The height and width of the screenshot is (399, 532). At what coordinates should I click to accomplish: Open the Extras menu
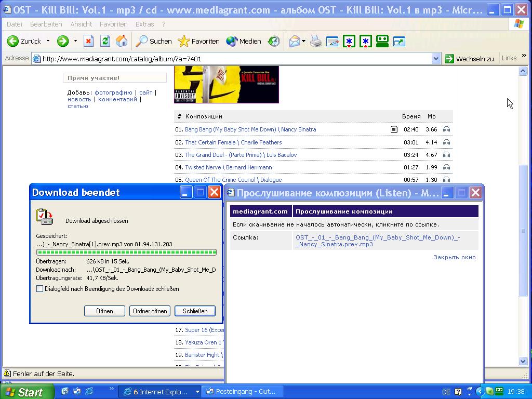144,24
